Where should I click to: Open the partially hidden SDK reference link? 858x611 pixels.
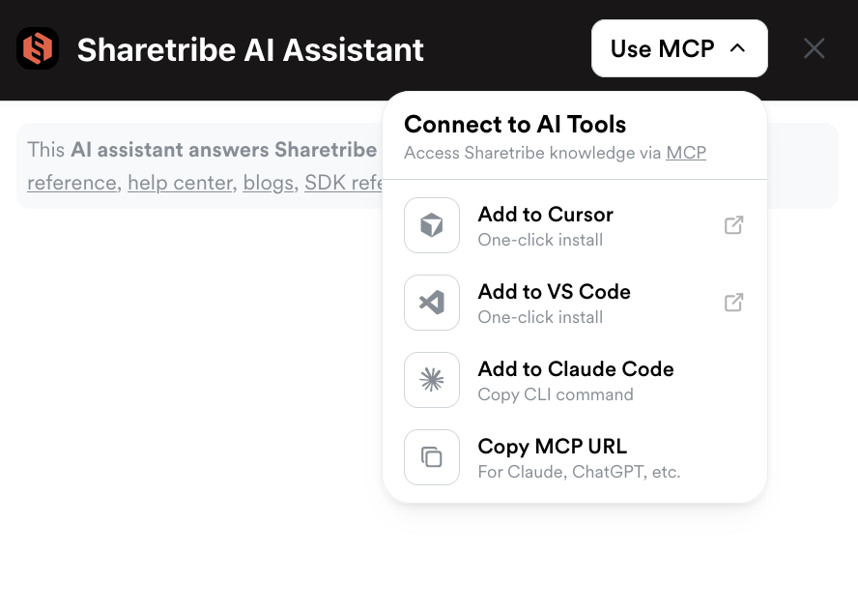[344, 183]
